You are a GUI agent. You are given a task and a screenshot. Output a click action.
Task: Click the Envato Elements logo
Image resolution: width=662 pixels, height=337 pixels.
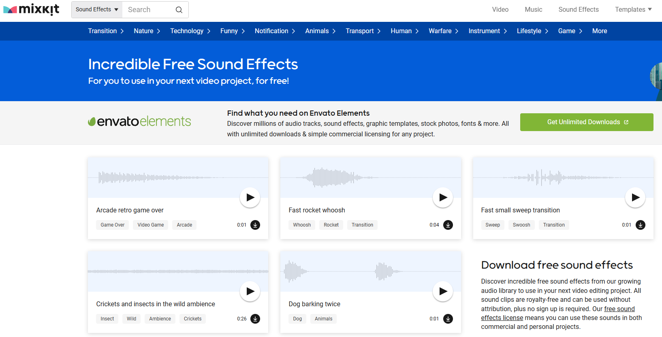(139, 121)
